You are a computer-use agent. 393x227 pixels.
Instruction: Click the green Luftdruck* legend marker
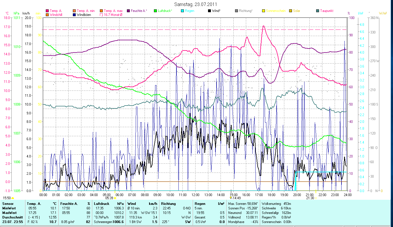[155, 11]
